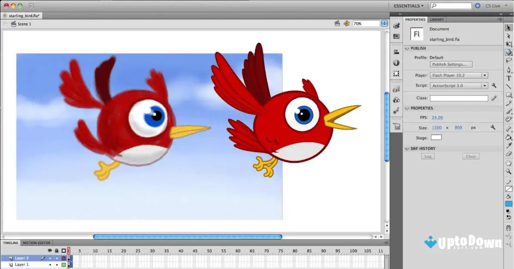Open the Essentials workspace switcher
Screen dimensions: 514x269
(406, 6)
